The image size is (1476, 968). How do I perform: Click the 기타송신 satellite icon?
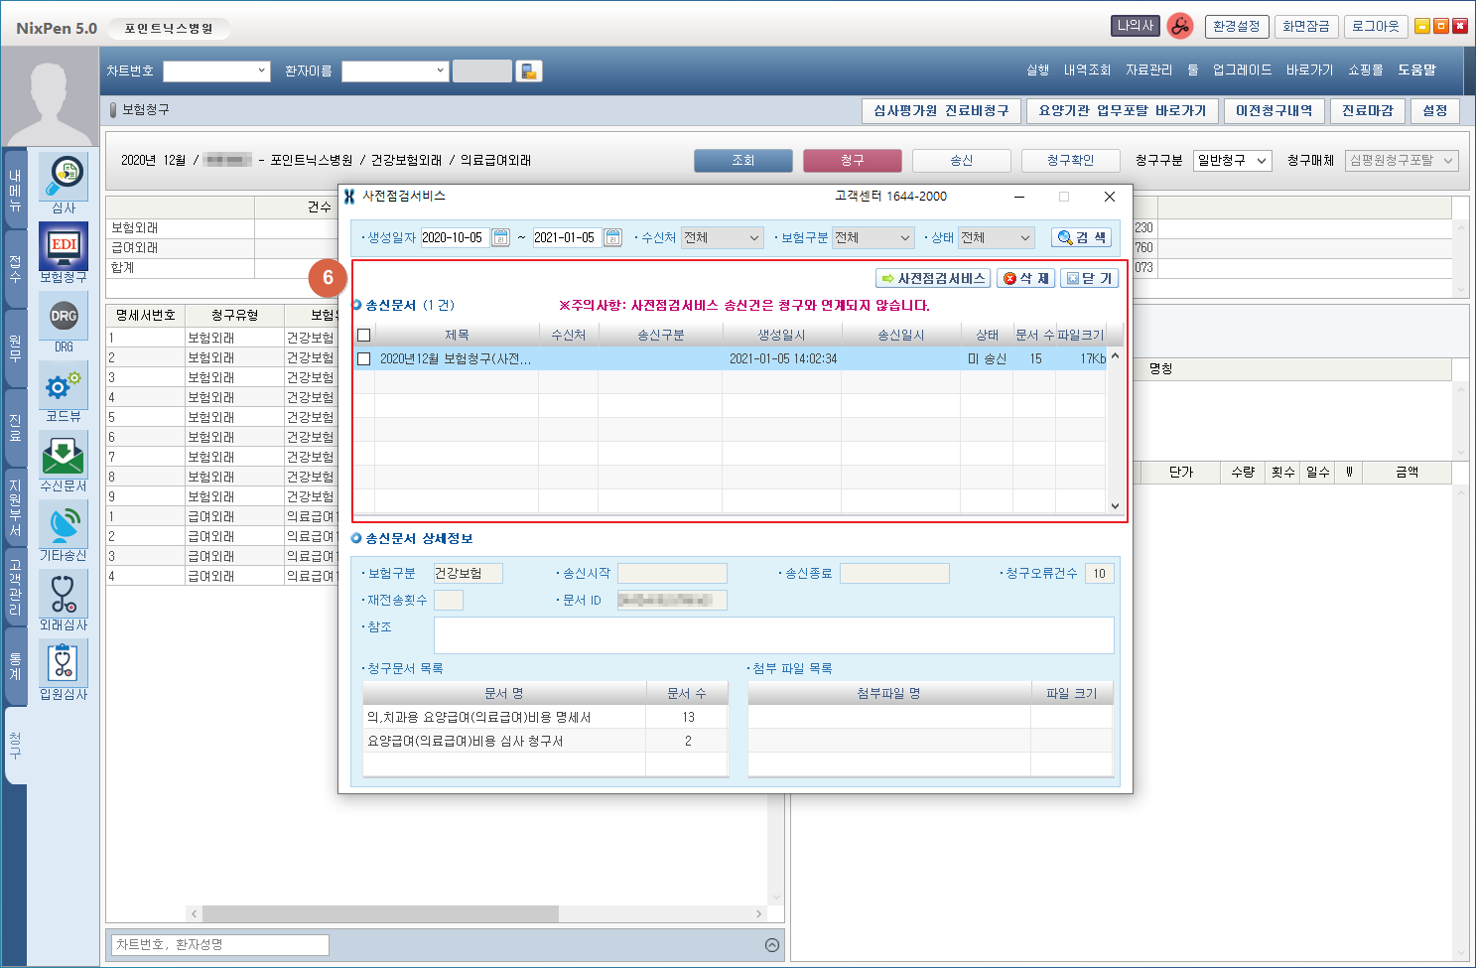tap(64, 524)
